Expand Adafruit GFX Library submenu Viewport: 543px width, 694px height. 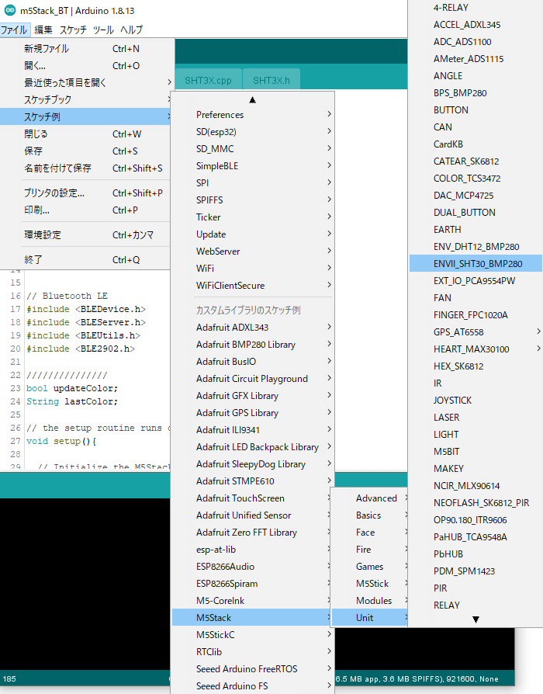tap(252, 396)
